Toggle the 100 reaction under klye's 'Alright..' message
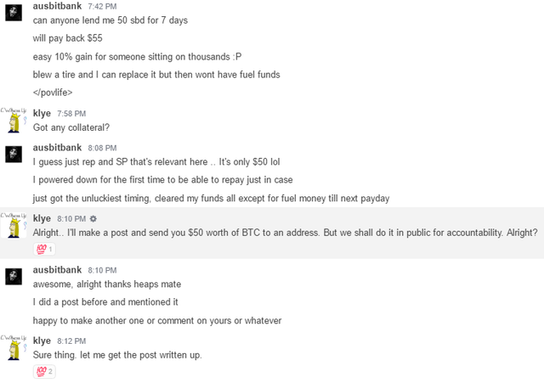The image size is (544, 383). click(x=43, y=249)
